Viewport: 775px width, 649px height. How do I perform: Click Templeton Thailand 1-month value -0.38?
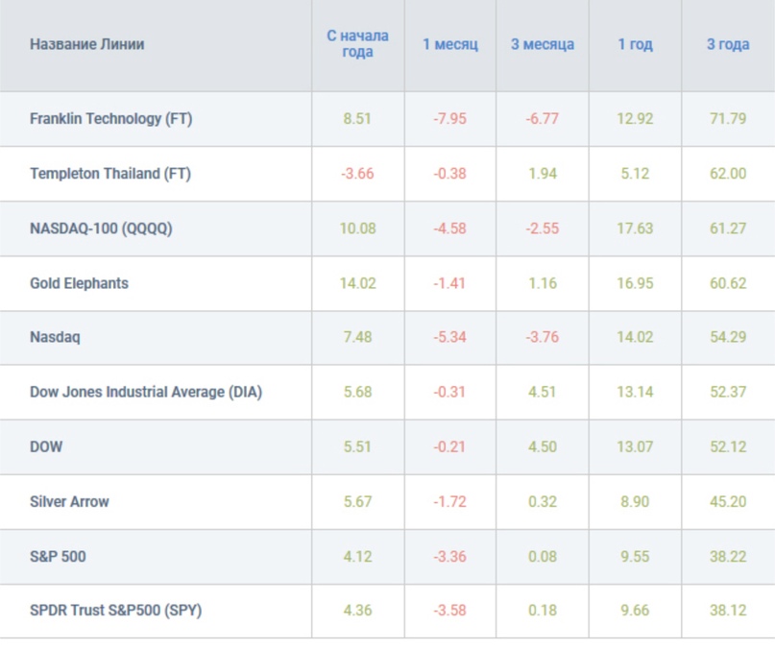449,174
